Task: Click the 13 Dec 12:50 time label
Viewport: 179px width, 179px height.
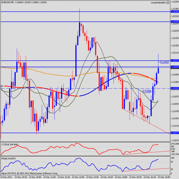Action: [78, 177]
